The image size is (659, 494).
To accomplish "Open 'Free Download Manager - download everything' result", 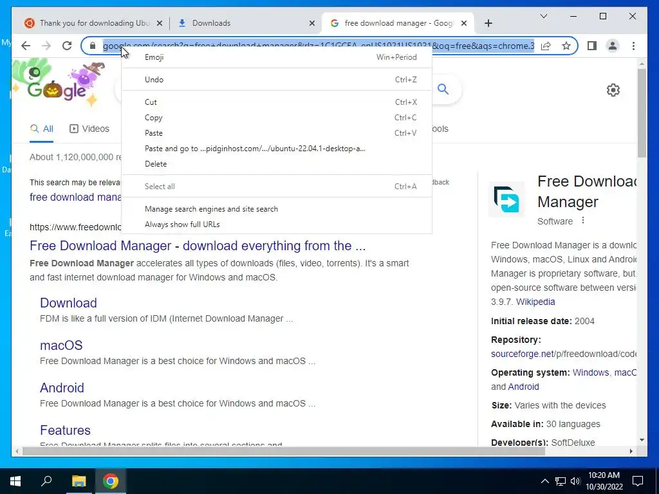I will point(198,246).
